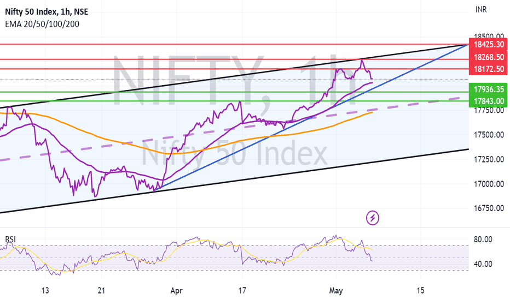Screen dimensions: 510x300
Task: Click the 17750.00 price axis value
Action: click(489, 111)
